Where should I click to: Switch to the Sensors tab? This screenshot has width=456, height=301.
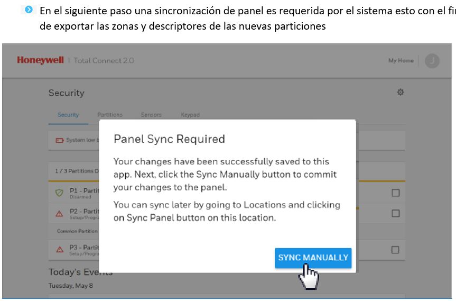click(151, 115)
